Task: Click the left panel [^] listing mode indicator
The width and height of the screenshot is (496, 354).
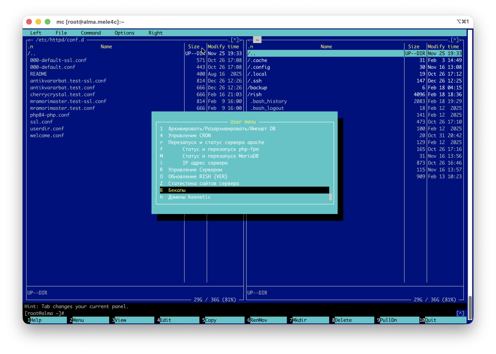Action: pyautogui.click(x=235, y=40)
